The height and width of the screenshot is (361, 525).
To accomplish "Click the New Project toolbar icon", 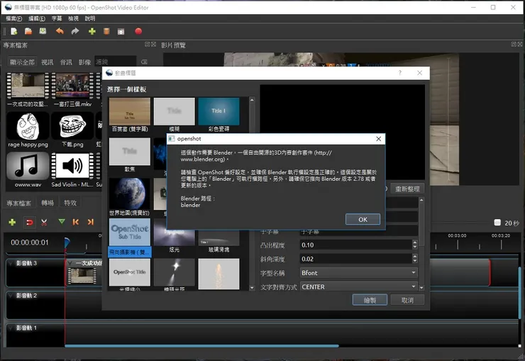I will pos(13,31).
